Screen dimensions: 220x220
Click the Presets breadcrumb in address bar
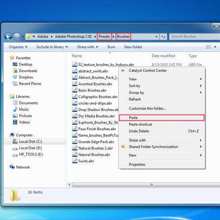click(x=104, y=37)
